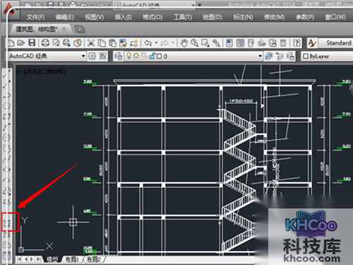The height and width of the screenshot is (265, 353).
Task: Toggle layer 0 freeze sun icon
Action: click(x=136, y=56)
